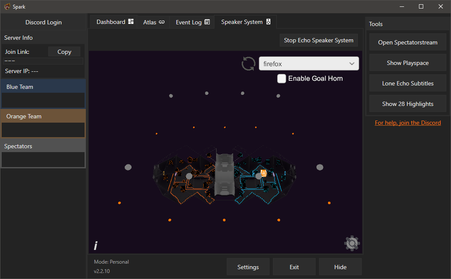Open the Atlas tab

point(154,22)
